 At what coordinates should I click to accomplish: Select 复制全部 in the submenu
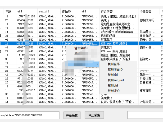coord(114,64)
